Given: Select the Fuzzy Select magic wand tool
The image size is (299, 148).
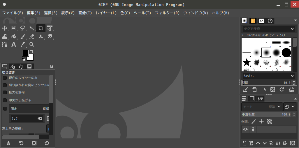Looking at the screenshot, I should [32, 28].
